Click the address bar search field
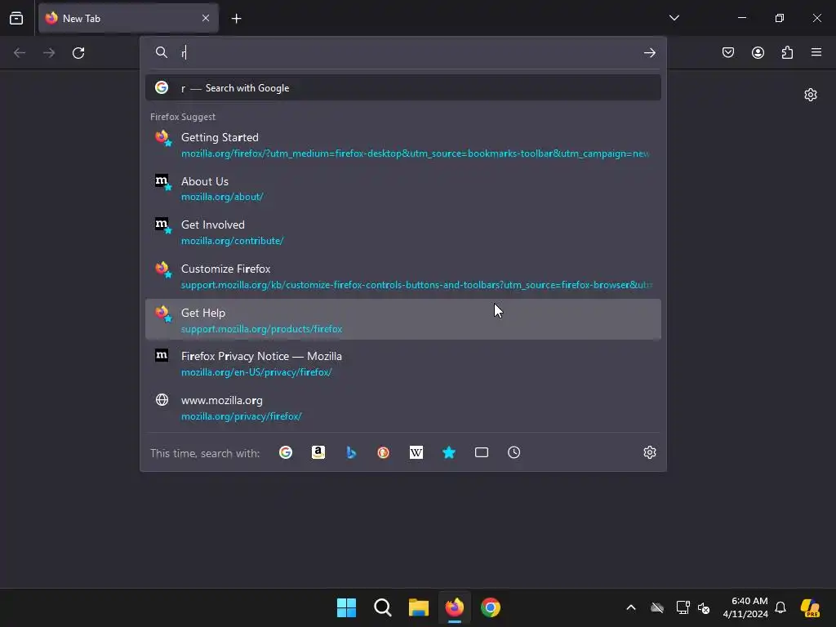 tap(405, 52)
